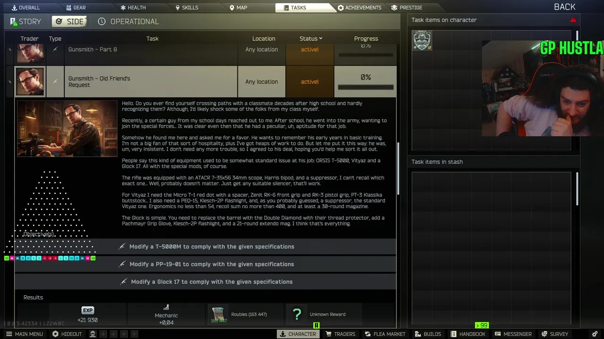Click the Roubles cash stack reward icon
This screenshot has height=339, width=604.
[x=218, y=315]
